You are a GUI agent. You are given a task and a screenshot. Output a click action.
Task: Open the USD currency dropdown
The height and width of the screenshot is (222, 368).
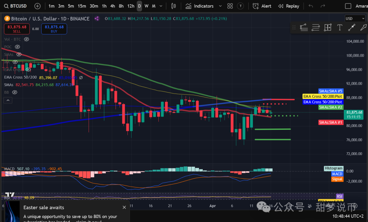click(x=354, y=18)
